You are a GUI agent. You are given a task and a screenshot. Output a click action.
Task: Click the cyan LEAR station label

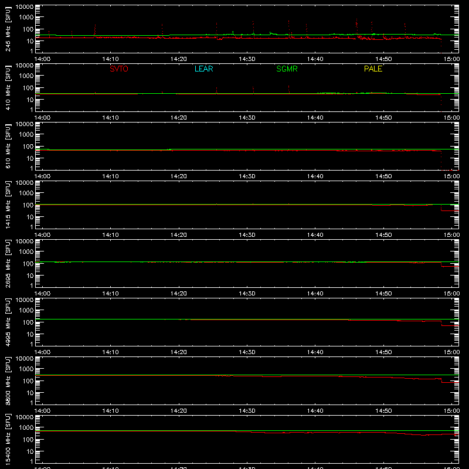click(x=203, y=69)
